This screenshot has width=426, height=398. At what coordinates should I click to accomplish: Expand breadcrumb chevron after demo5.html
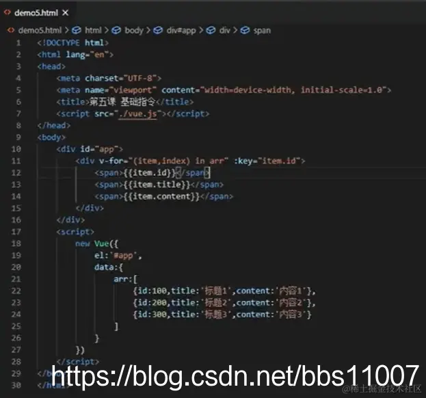pos(67,30)
